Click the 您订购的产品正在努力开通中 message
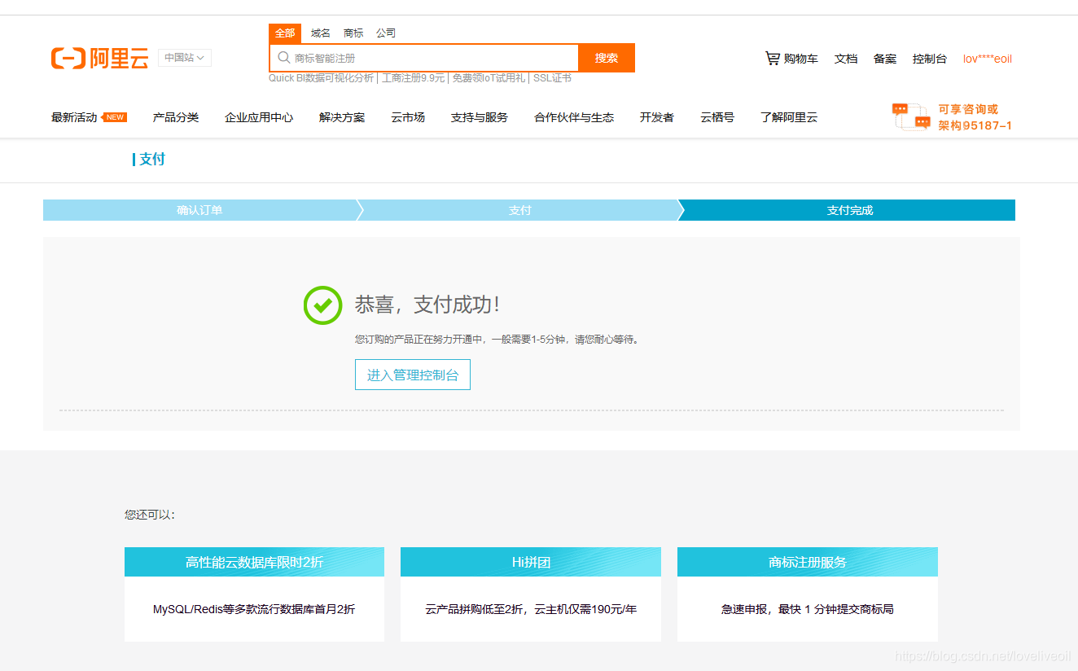The image size is (1078, 671). (x=498, y=340)
